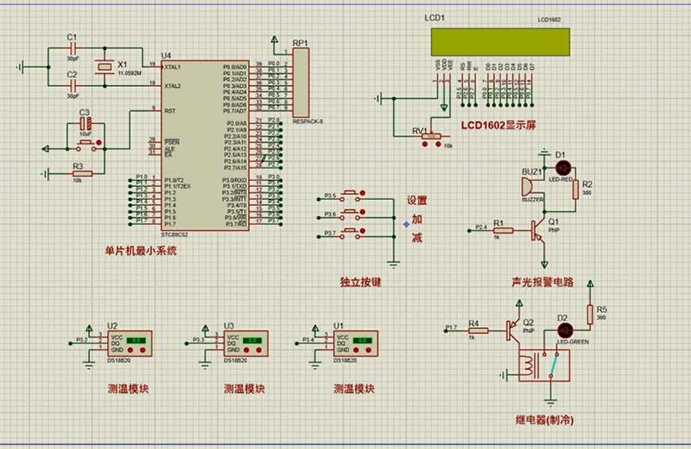Screen dimensions: 691x449
Task: Click the relay coil component
Action: coord(528,366)
